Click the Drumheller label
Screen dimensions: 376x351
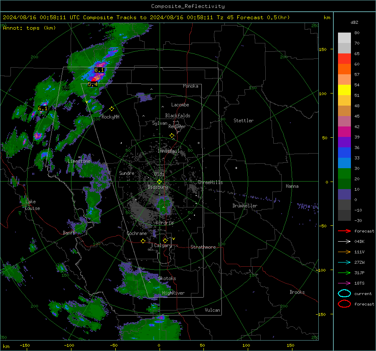tap(245, 206)
